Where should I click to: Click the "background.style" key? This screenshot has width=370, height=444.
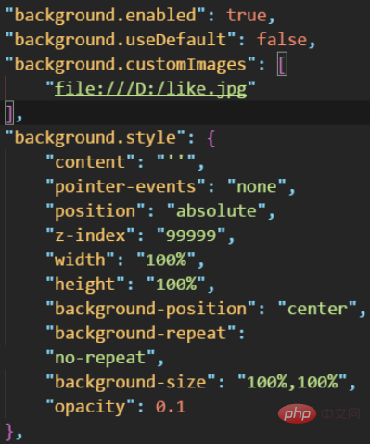pyautogui.click(x=96, y=138)
